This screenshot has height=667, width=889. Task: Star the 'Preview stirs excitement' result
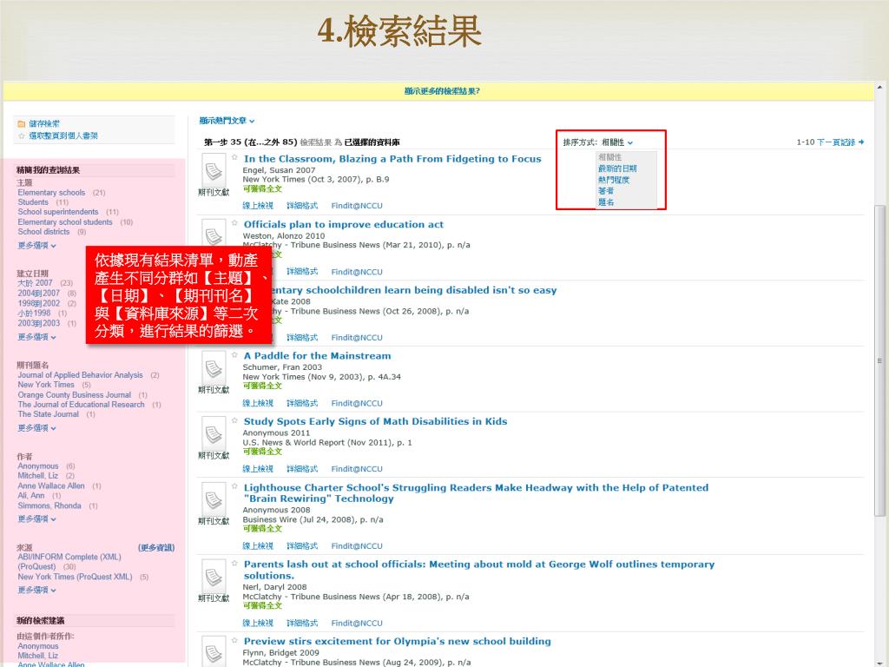234,641
